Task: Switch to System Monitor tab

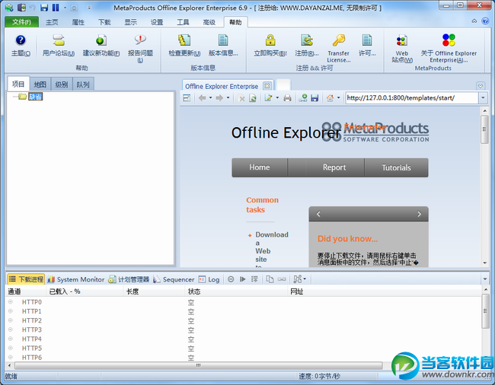Action: [x=75, y=279]
